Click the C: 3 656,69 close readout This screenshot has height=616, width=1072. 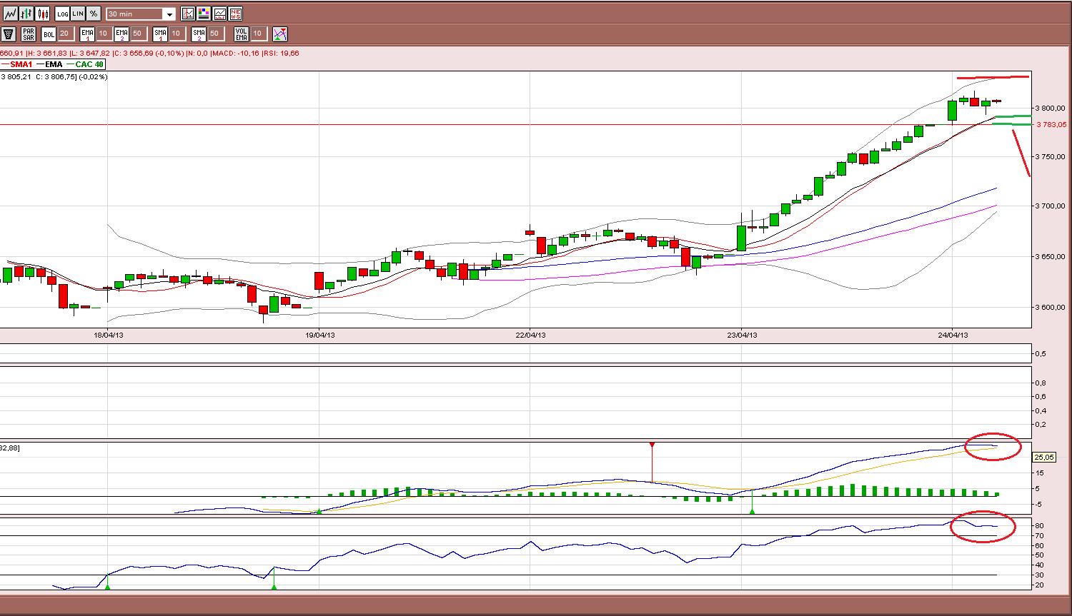point(134,53)
